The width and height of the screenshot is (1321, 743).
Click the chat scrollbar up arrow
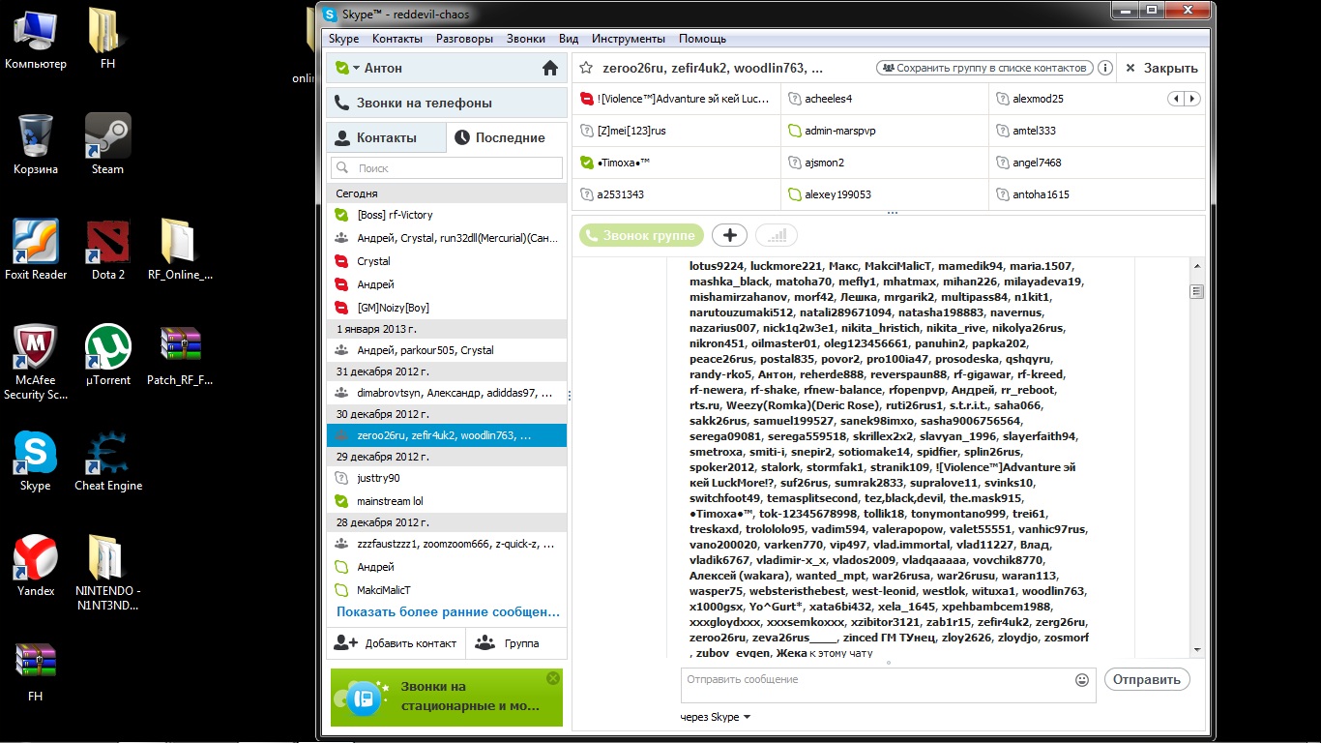point(1196,266)
